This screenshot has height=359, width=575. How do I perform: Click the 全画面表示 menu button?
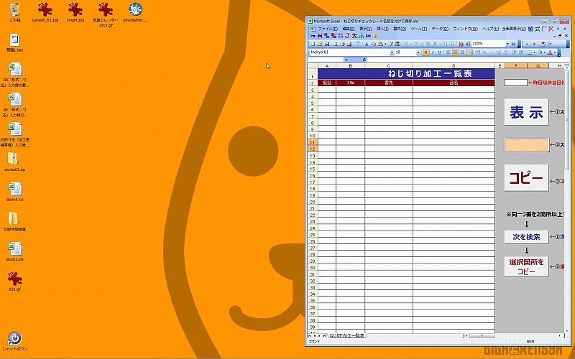[514, 29]
